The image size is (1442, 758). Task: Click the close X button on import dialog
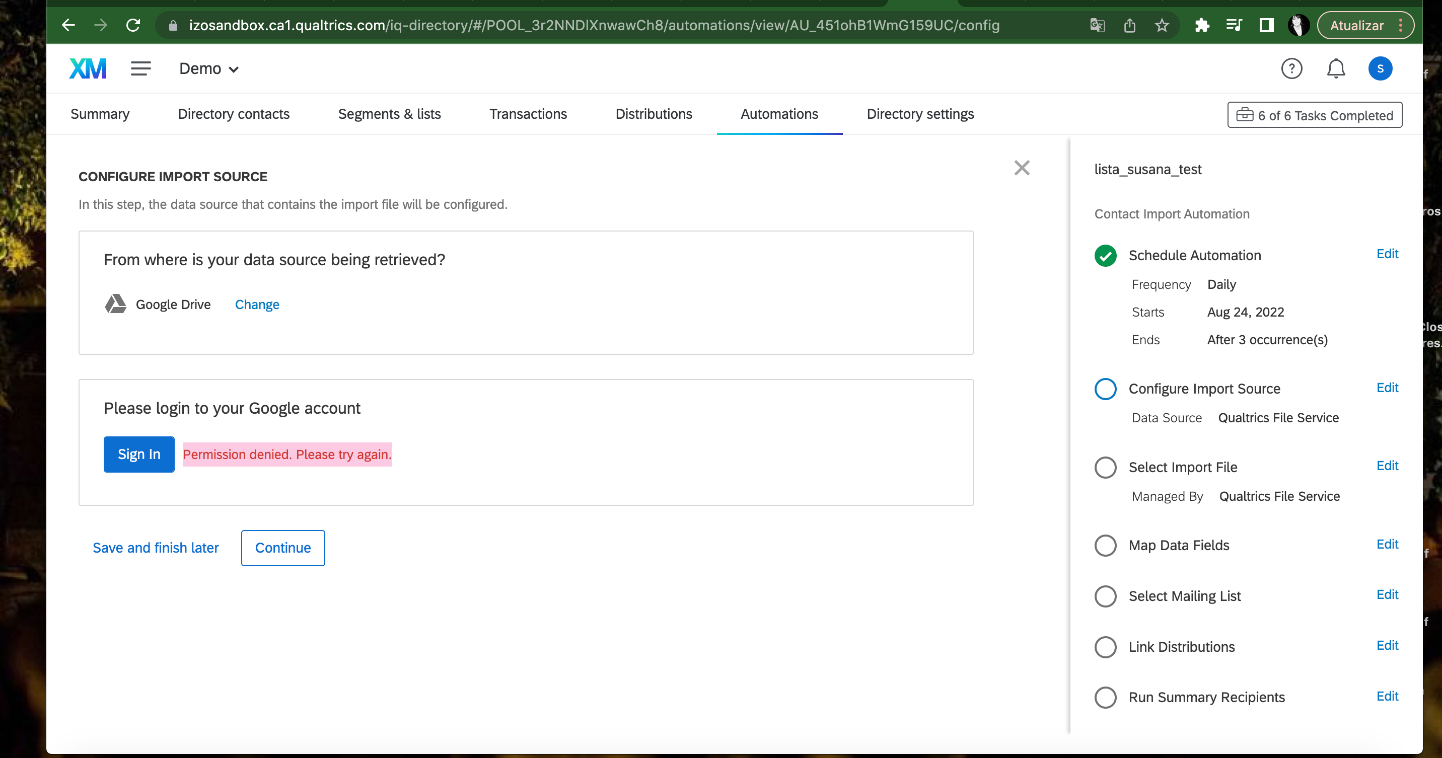(x=1023, y=168)
